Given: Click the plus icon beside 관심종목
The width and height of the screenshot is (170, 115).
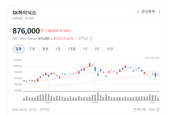Looking at the screenshot, I should [138, 12].
